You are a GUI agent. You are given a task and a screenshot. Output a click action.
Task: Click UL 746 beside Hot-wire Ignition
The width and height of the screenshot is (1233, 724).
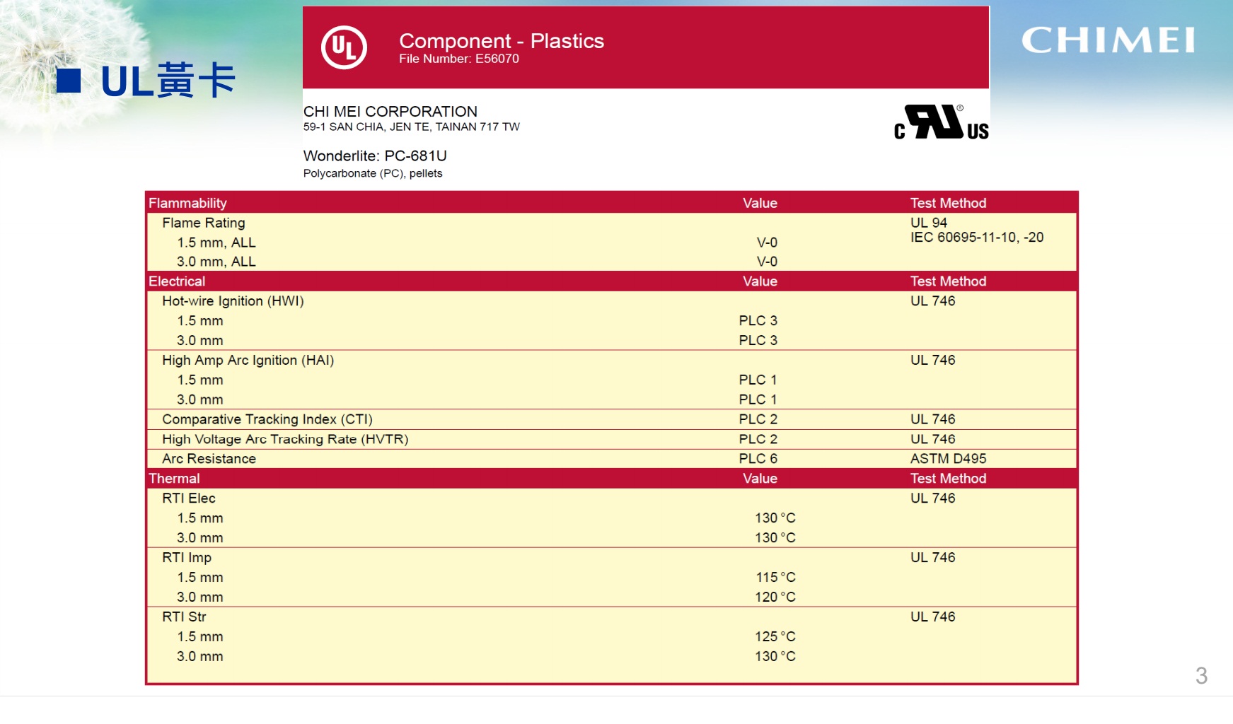point(933,301)
